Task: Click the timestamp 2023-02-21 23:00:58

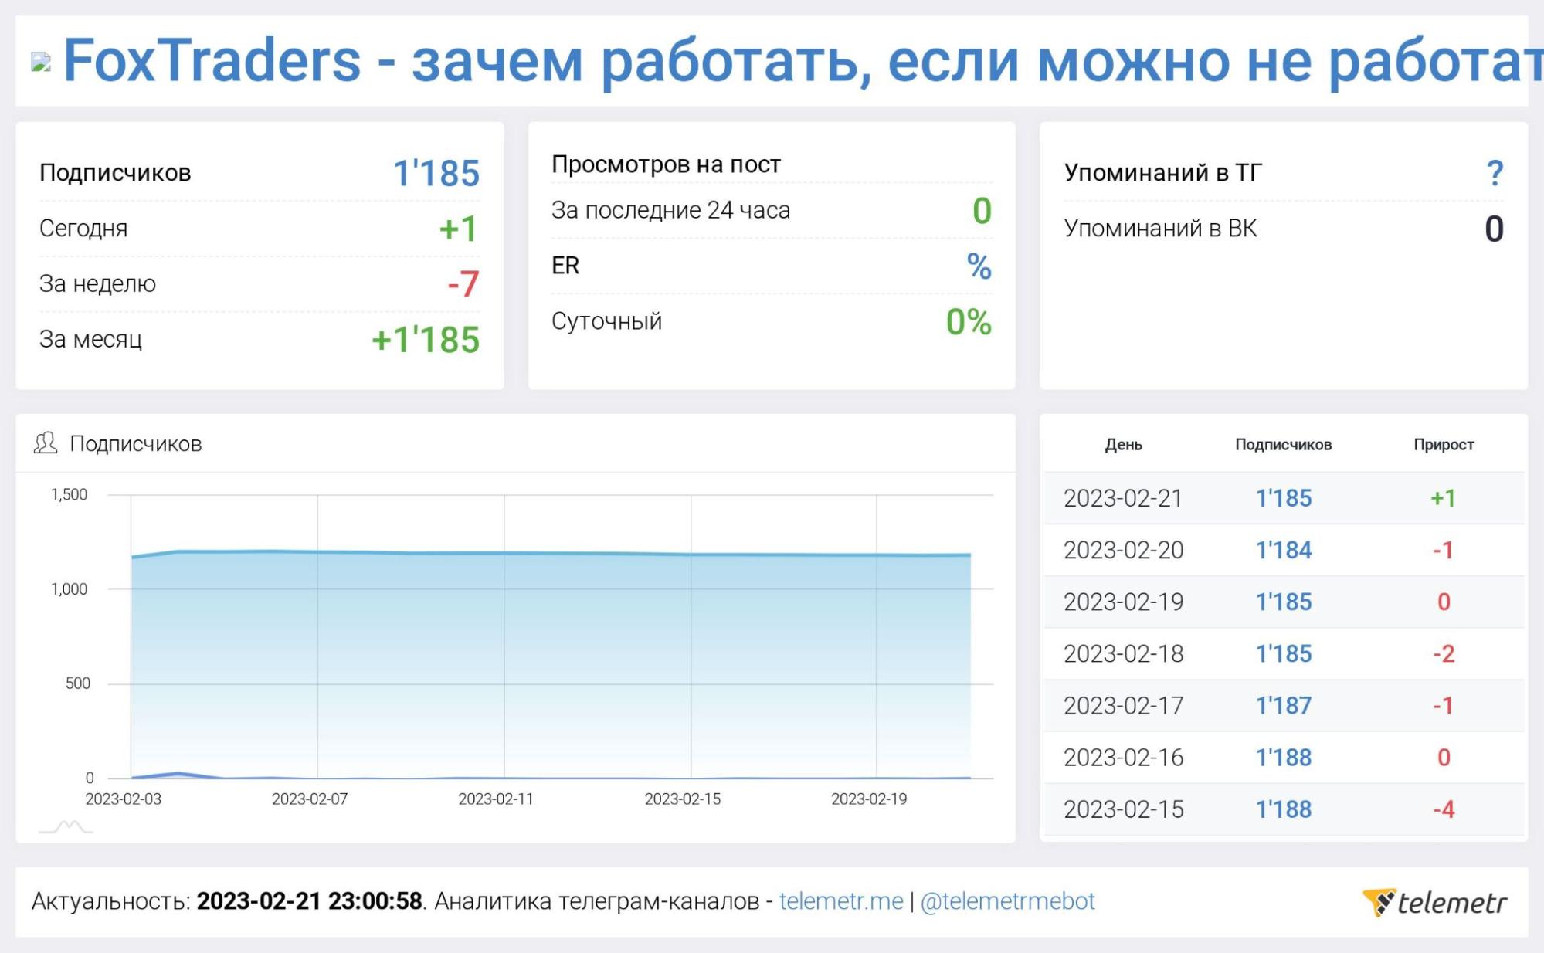Action: pos(309,901)
